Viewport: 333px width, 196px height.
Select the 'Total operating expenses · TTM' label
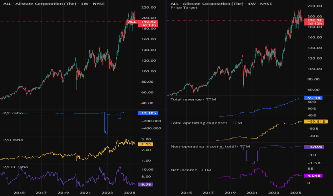pyautogui.click(x=206, y=123)
